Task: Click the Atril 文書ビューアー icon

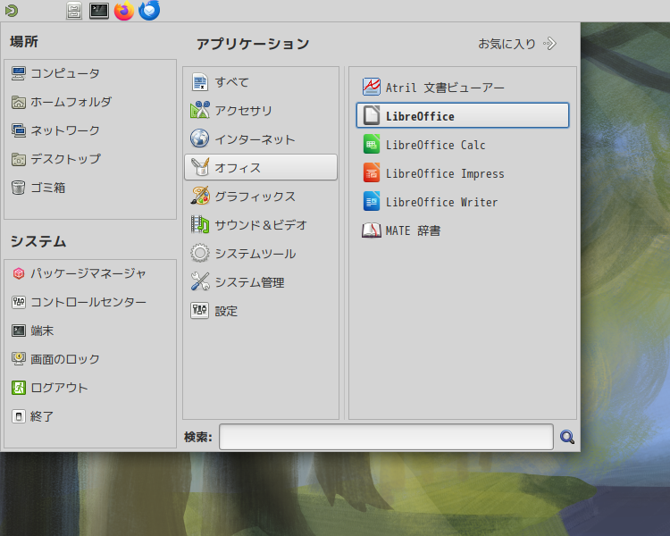Action: [x=372, y=87]
